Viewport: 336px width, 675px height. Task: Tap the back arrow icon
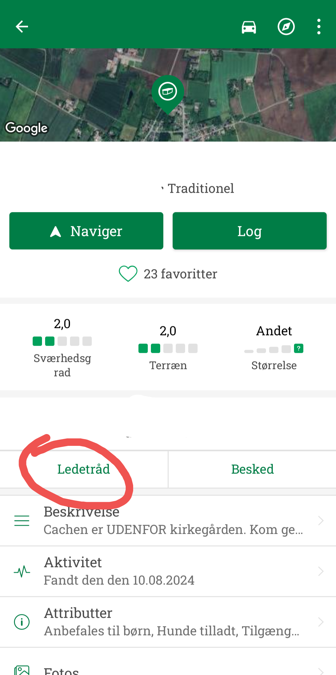22,27
